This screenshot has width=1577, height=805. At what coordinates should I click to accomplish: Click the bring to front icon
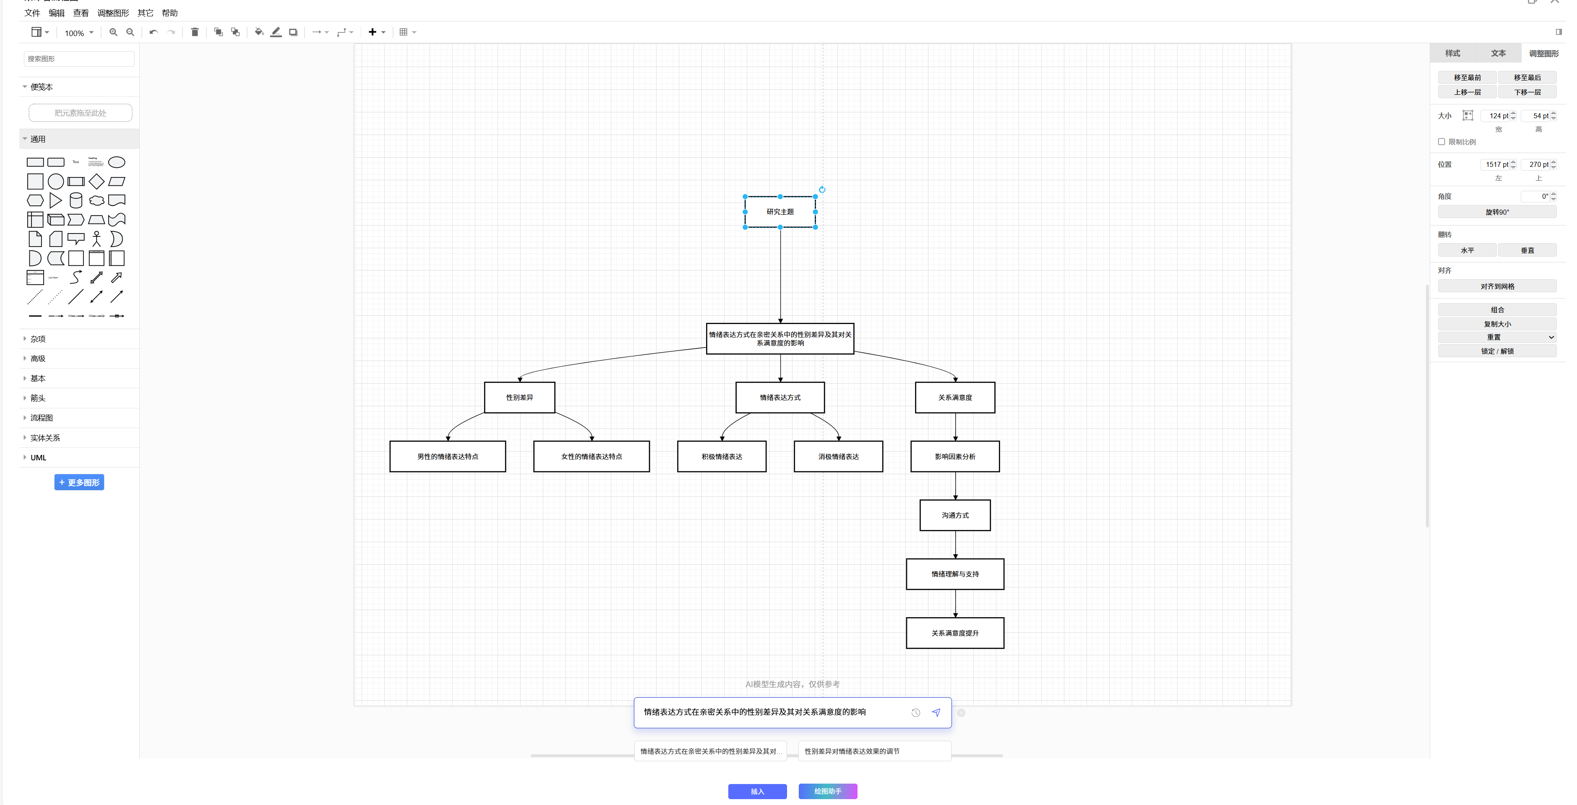pos(218,32)
